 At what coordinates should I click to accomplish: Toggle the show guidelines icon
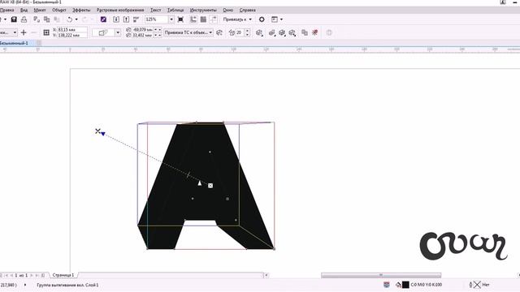point(214,19)
